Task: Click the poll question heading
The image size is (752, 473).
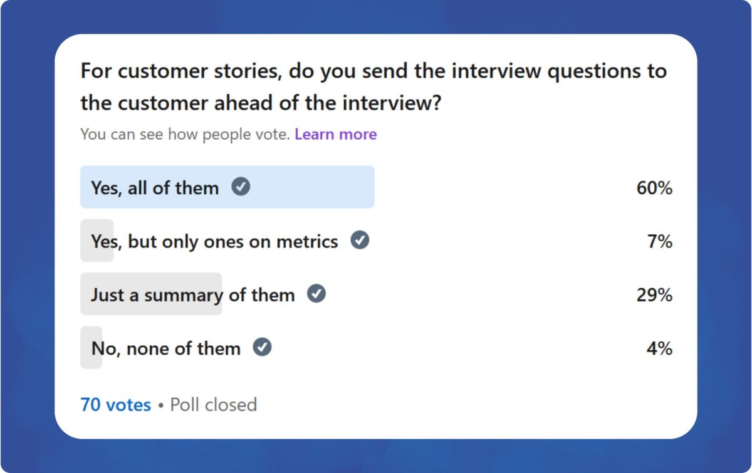Action: tap(373, 86)
